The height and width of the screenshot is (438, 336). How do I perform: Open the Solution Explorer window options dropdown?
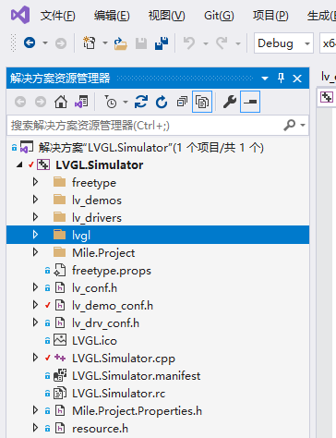[265, 79]
